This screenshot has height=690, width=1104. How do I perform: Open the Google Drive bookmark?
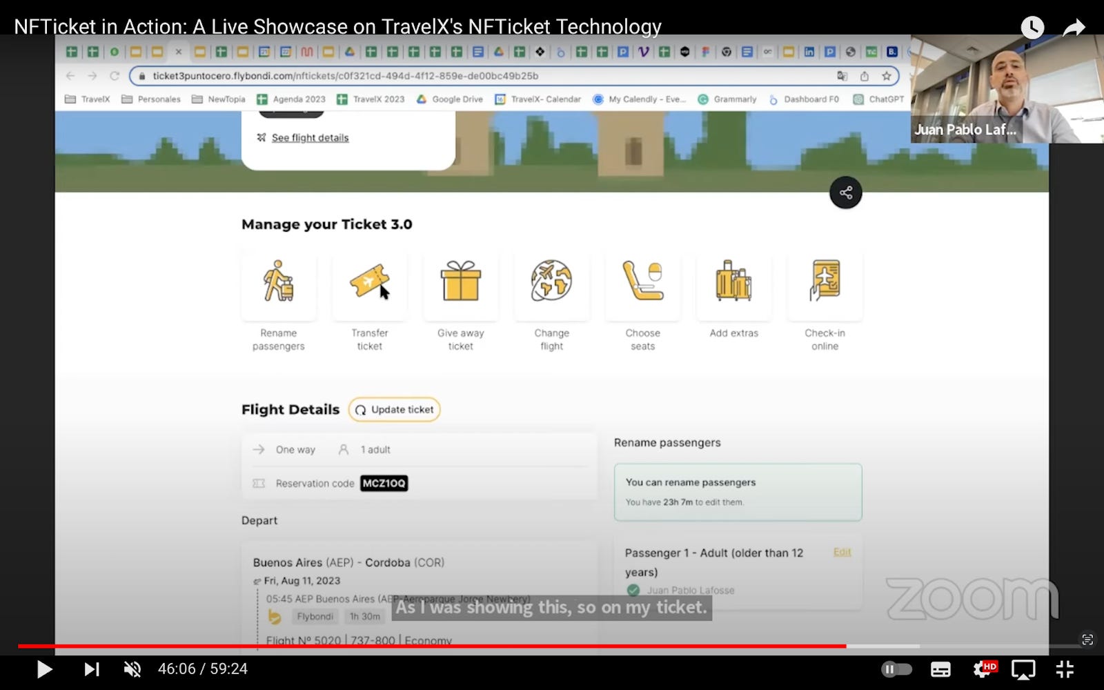click(x=450, y=99)
